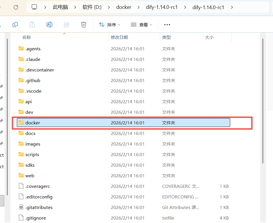Open the three-dot more options menu
This screenshot has height=223, width=273.
[167, 25]
